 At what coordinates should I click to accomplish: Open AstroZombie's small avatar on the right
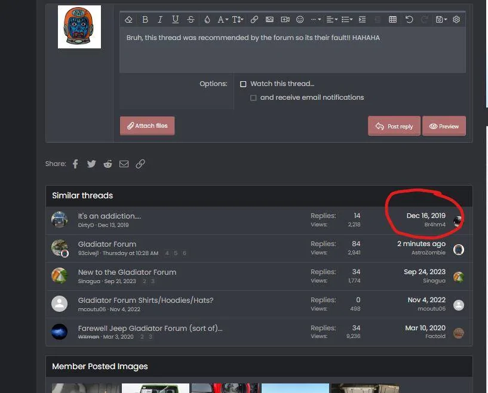tap(459, 250)
